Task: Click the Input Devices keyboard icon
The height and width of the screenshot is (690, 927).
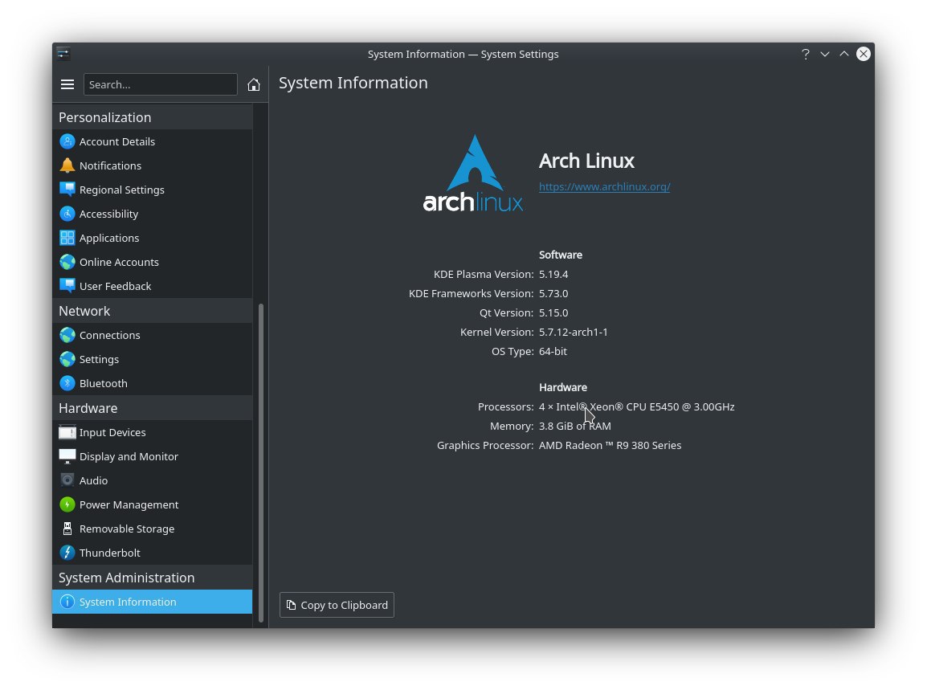Action: 67,432
